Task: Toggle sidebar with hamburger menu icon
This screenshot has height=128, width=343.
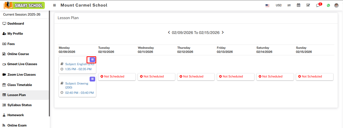Action: [54, 5]
